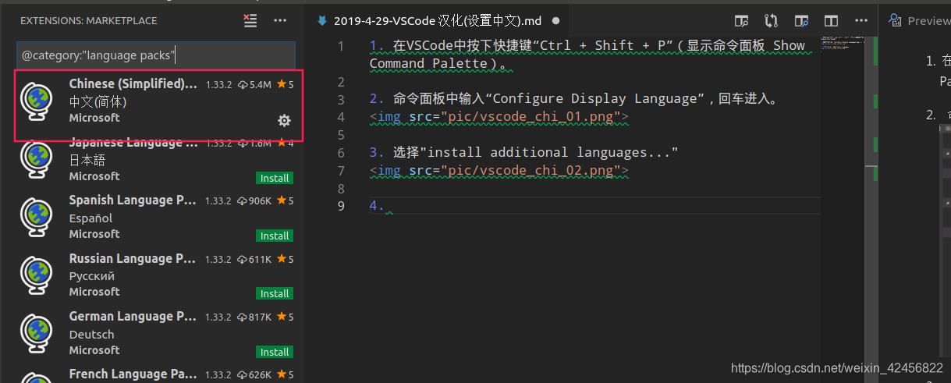The width and height of the screenshot is (951, 383).
Task: Select French Language Pack extension title
Action: [133, 374]
